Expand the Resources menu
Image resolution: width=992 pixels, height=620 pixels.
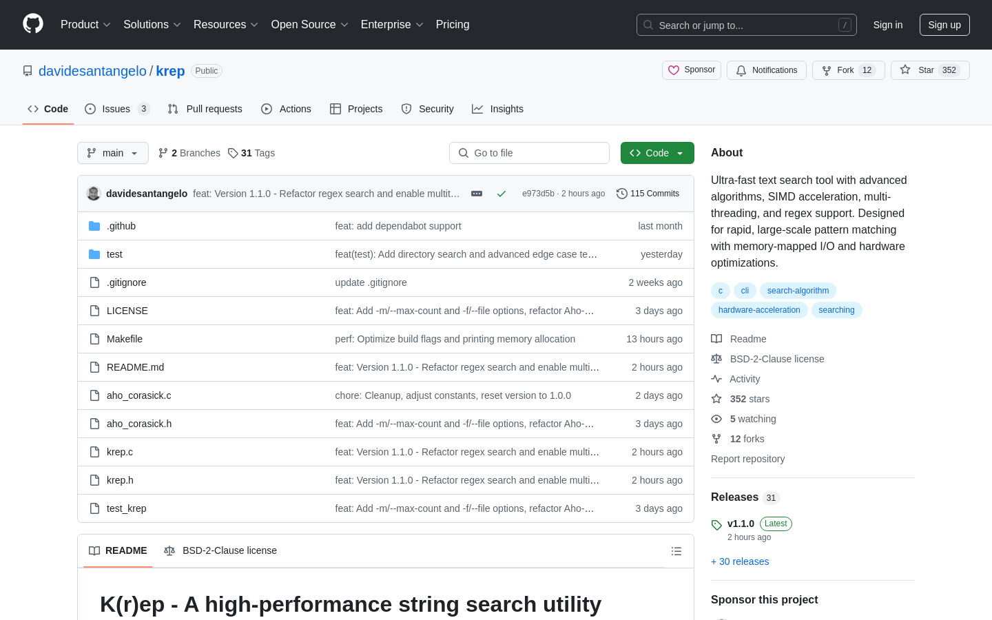click(x=226, y=25)
